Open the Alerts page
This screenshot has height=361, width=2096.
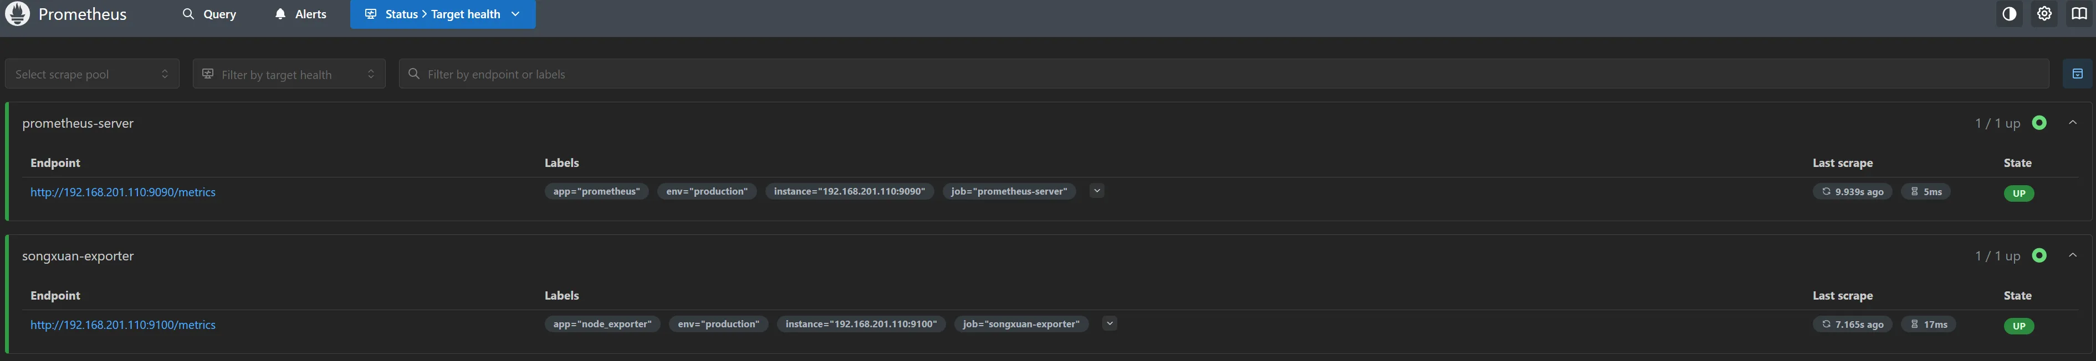(x=300, y=14)
